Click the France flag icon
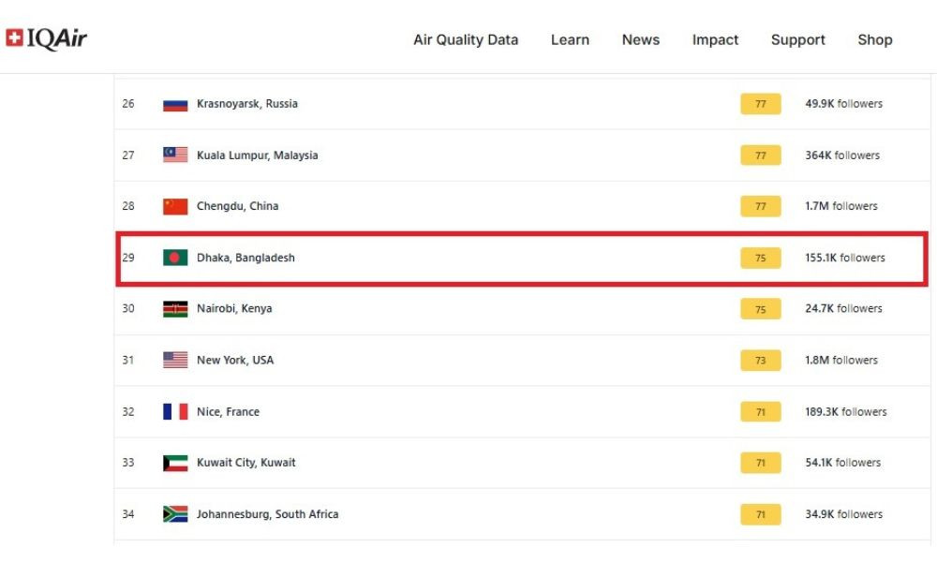The height and width of the screenshot is (562, 937). click(175, 411)
